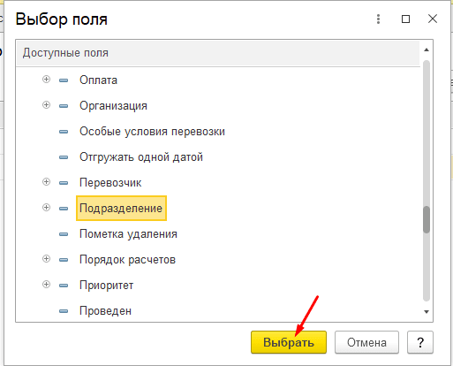
Task: Click the field icon beside Проведен
Action: (64, 311)
